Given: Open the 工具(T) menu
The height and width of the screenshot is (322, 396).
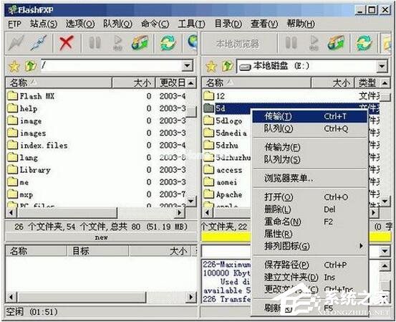Looking at the screenshot, I should (x=191, y=24).
